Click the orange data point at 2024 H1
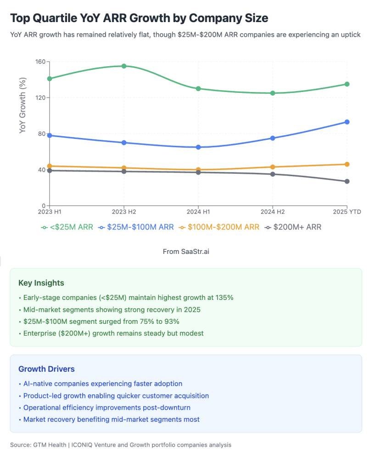 click(198, 170)
